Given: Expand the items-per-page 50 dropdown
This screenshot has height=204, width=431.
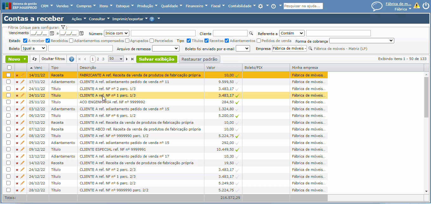Looking at the screenshot, I should pyautogui.click(x=116, y=59).
